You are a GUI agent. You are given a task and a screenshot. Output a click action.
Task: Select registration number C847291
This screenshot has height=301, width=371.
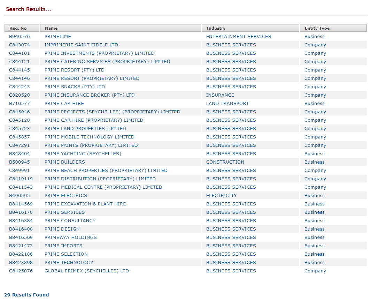click(x=20, y=145)
